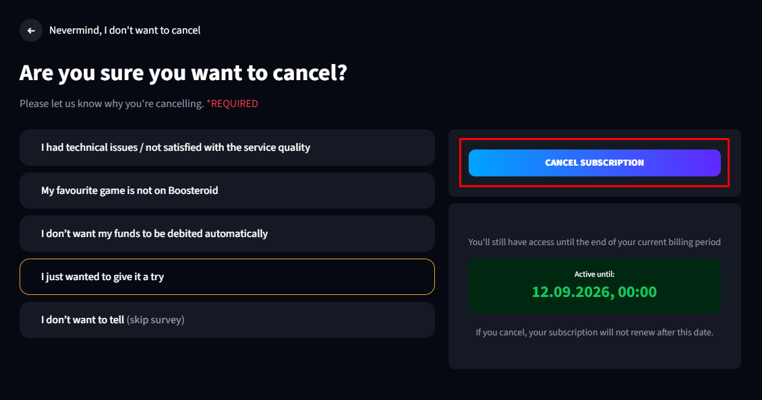
Task: Click "Please let us know why you're cancelling" text
Action: (x=112, y=104)
